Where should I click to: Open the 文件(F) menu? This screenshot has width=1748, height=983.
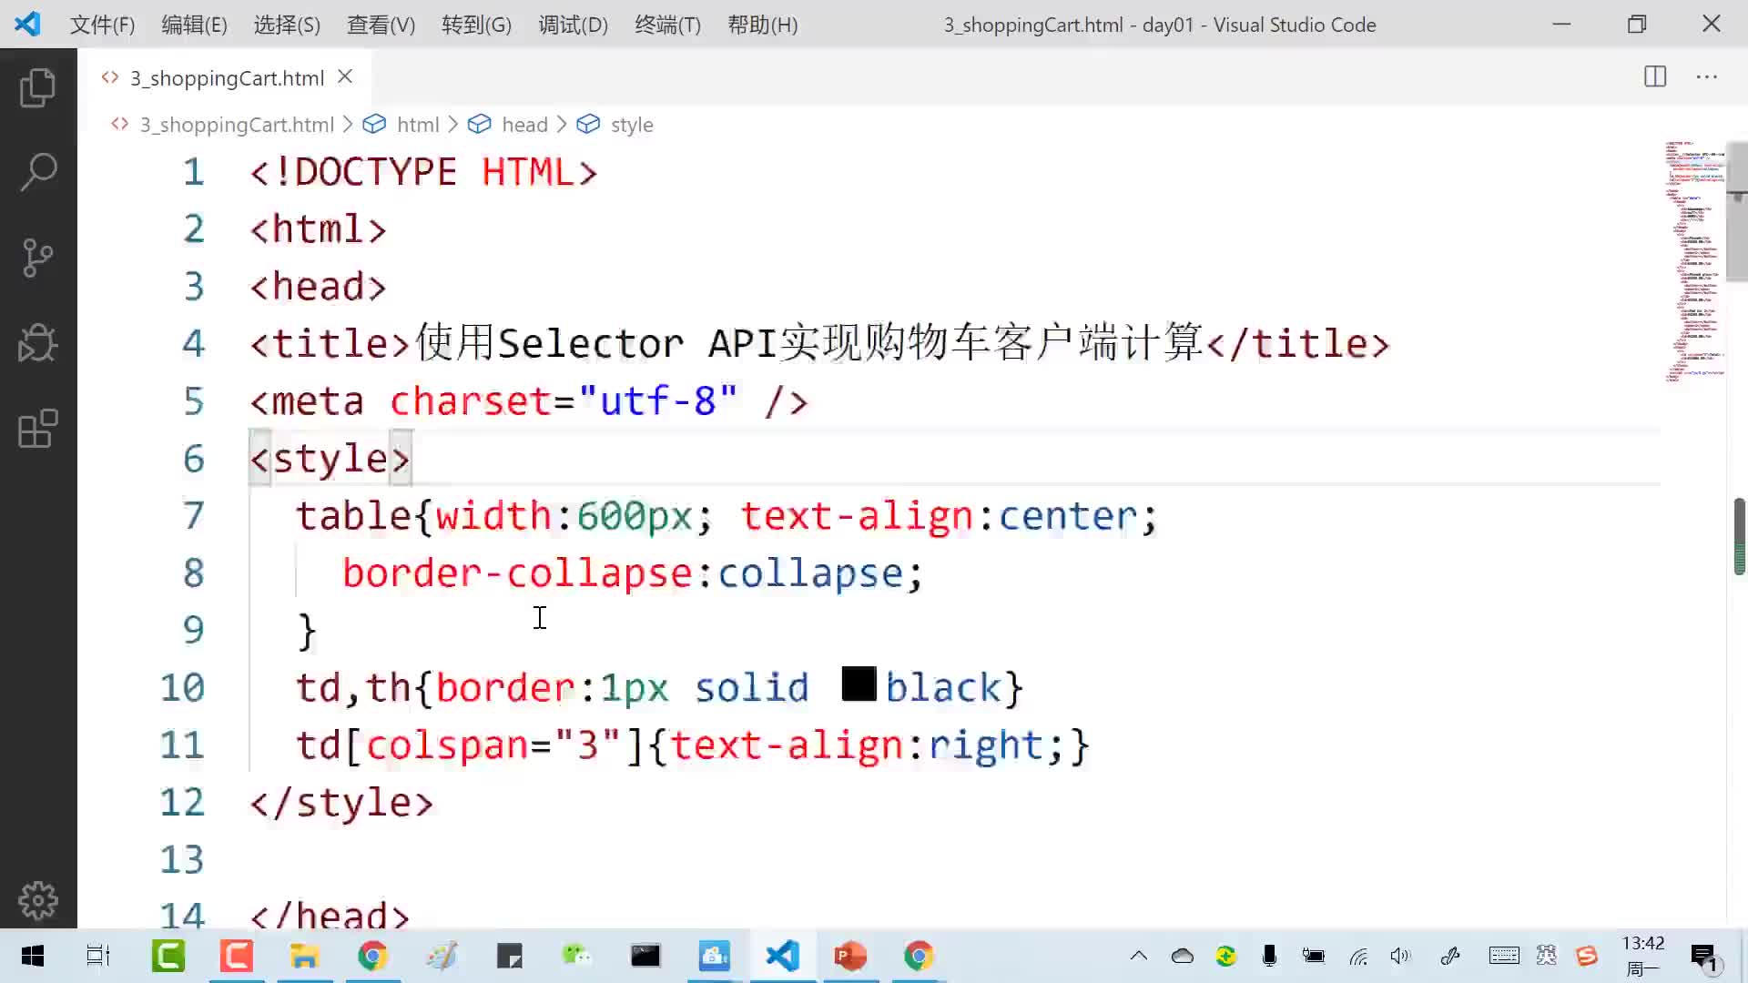click(102, 25)
